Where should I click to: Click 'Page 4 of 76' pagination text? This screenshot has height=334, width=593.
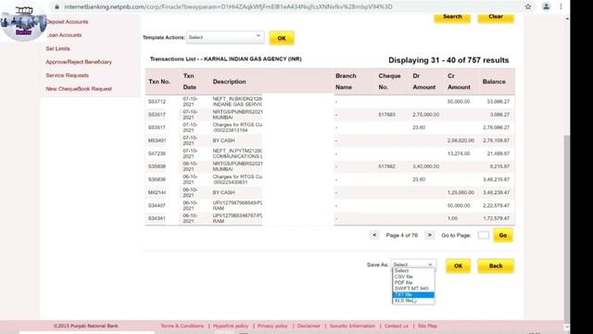[x=401, y=235]
